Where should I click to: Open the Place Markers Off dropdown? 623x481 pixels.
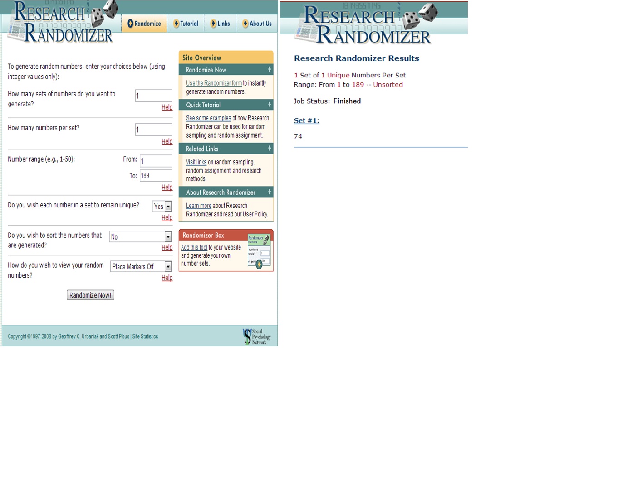(141, 266)
